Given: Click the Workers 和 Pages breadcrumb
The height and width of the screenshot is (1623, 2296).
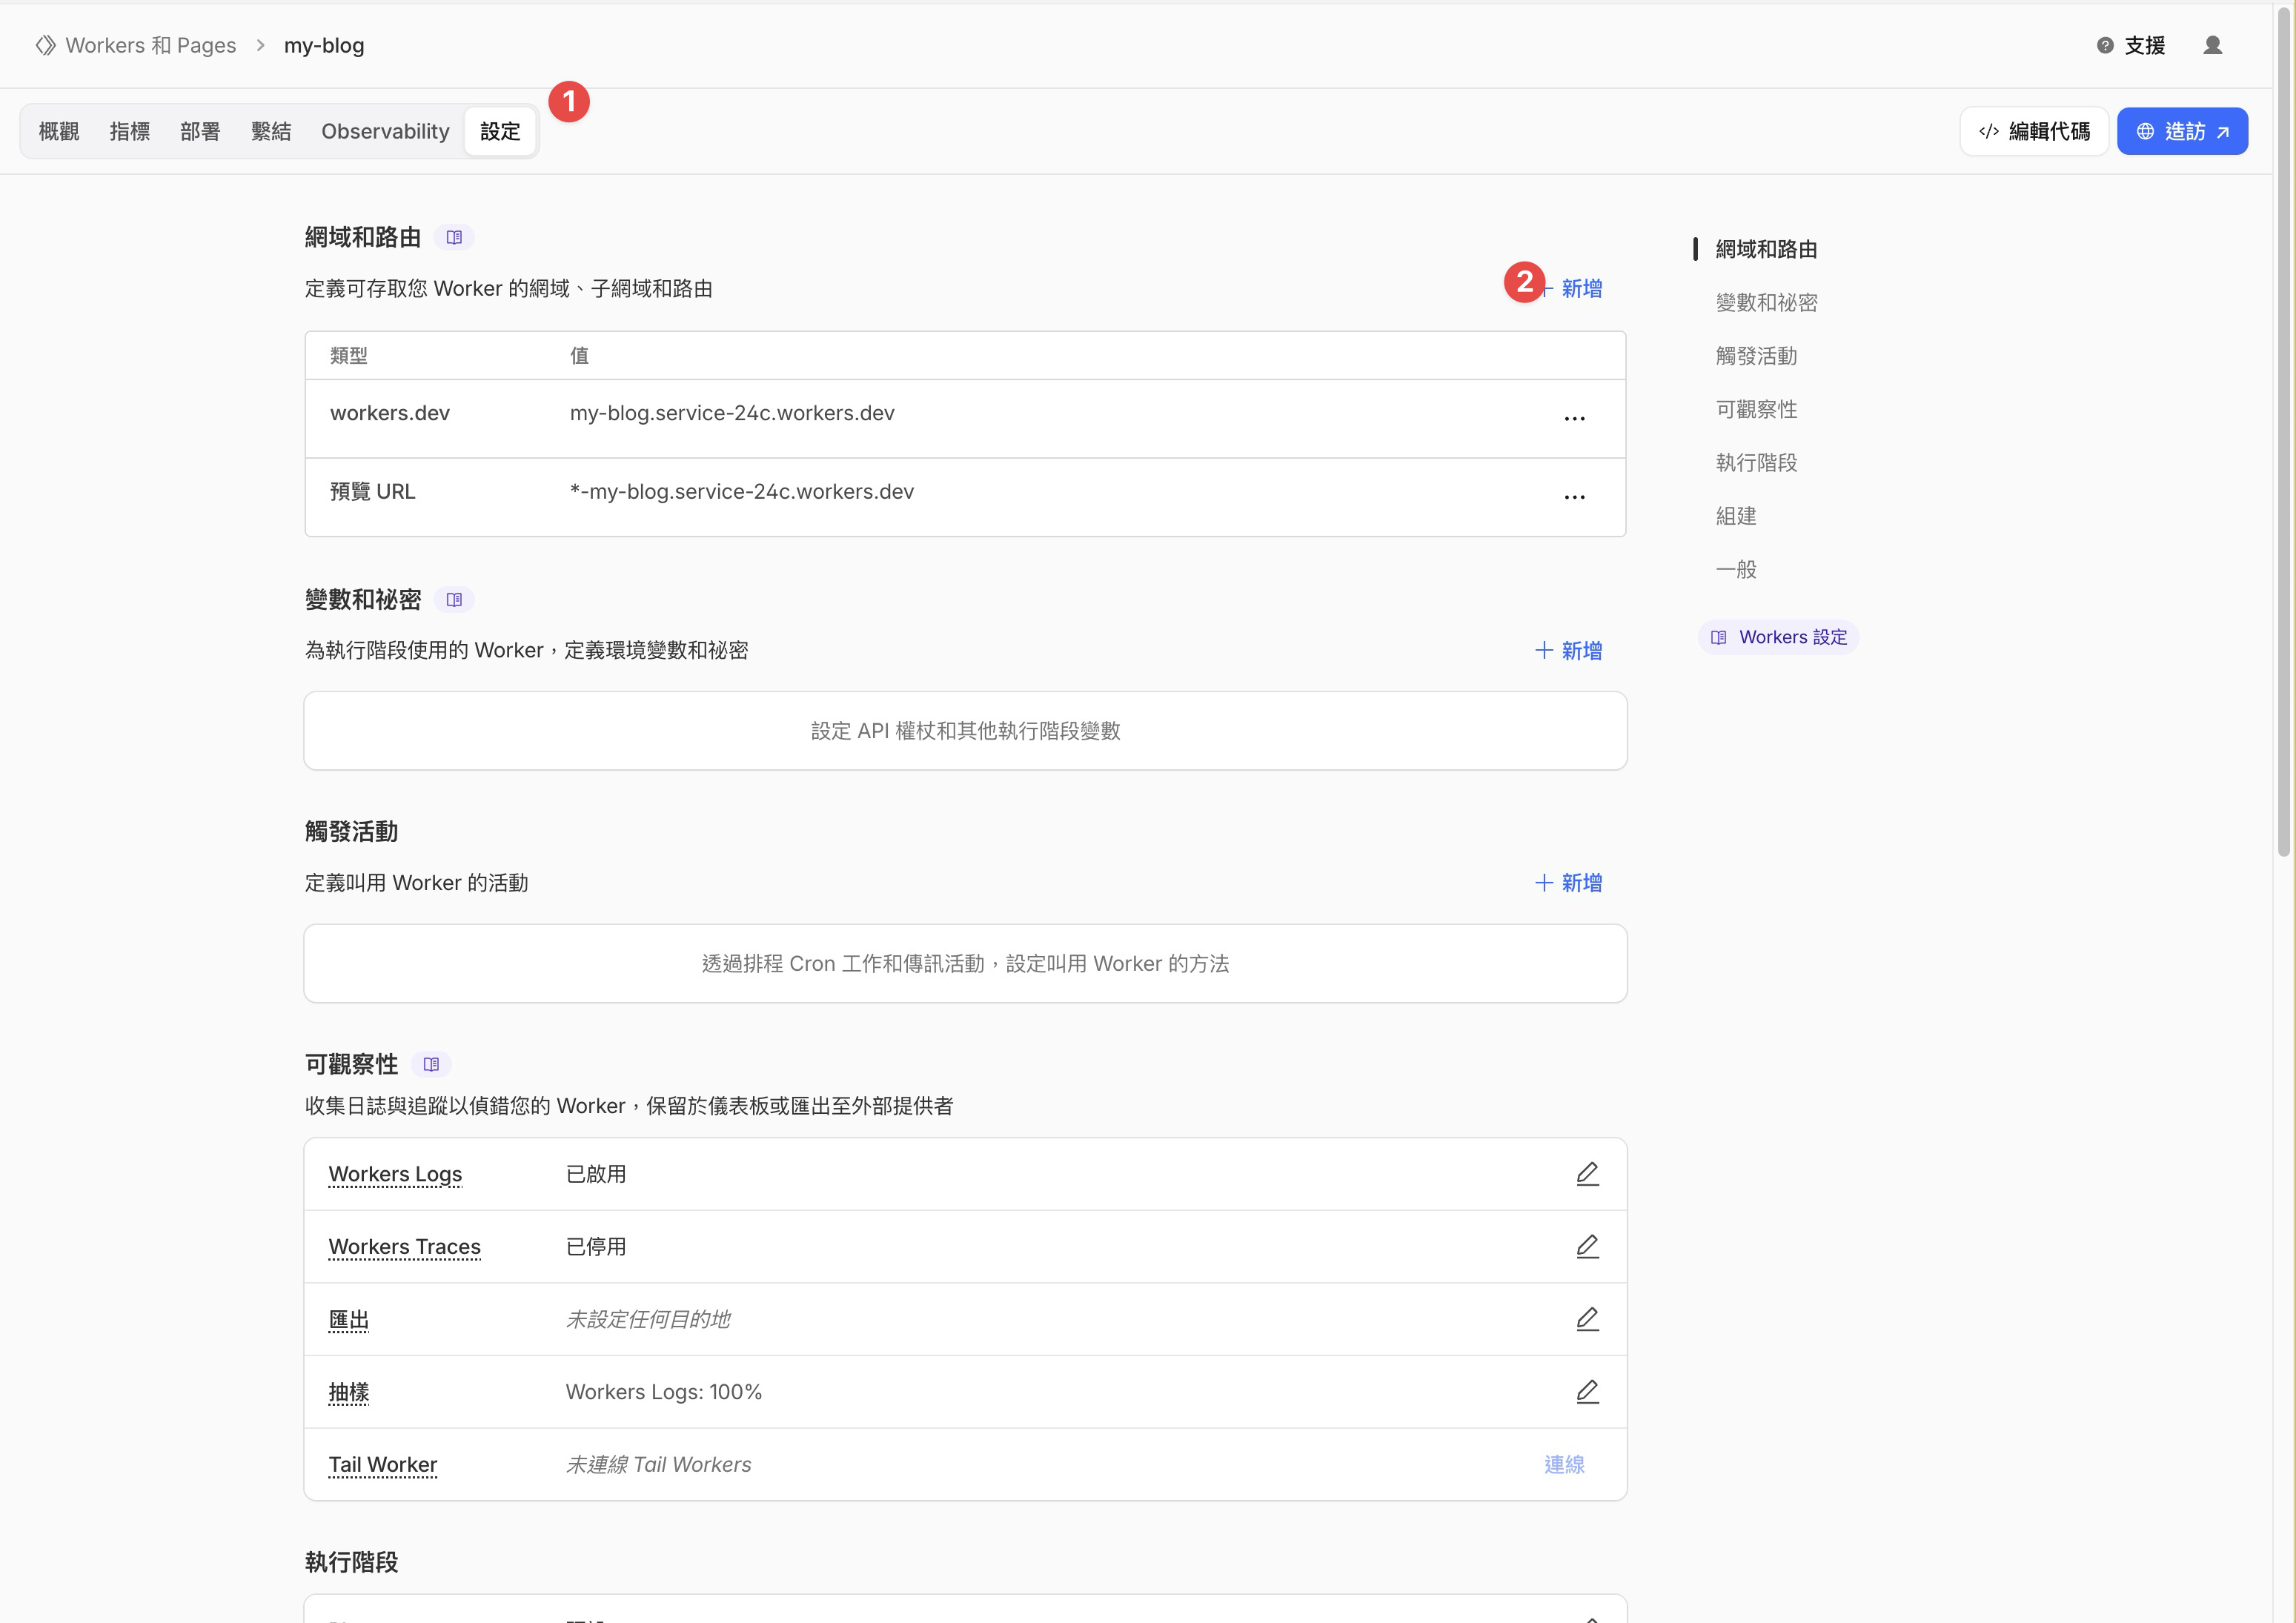Looking at the screenshot, I should point(150,45).
